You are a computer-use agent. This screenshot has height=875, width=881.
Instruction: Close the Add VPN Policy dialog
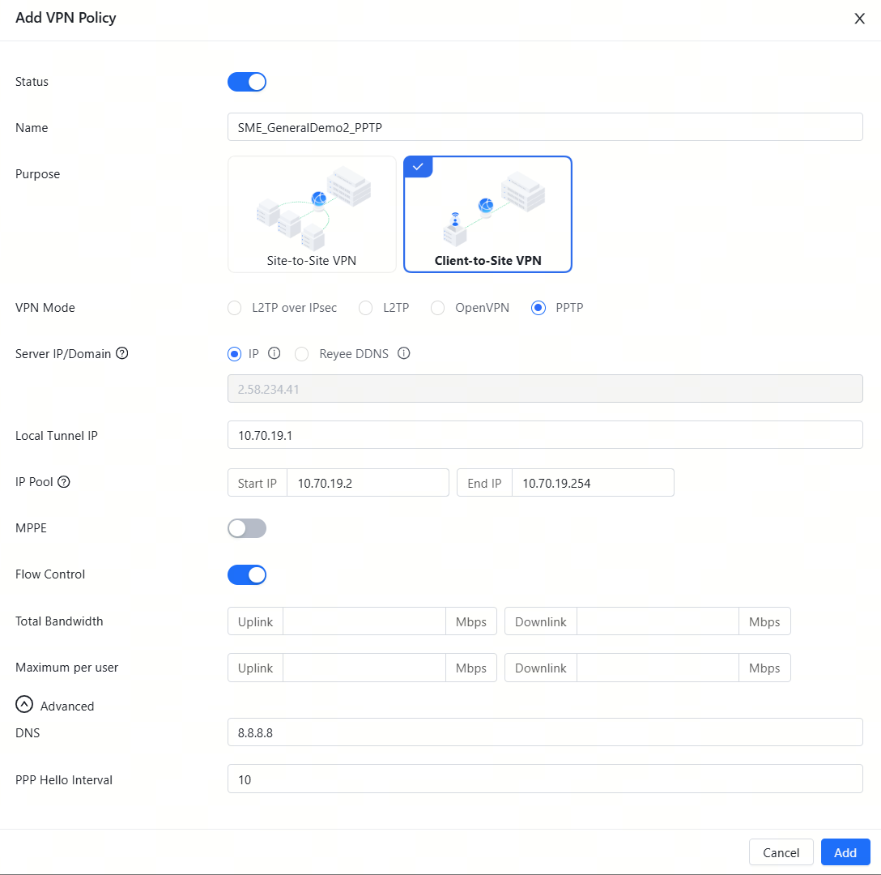tap(859, 19)
